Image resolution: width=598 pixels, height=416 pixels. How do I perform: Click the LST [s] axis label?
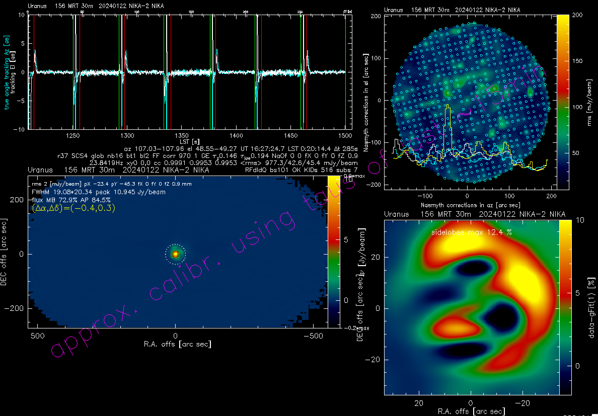pos(189,142)
